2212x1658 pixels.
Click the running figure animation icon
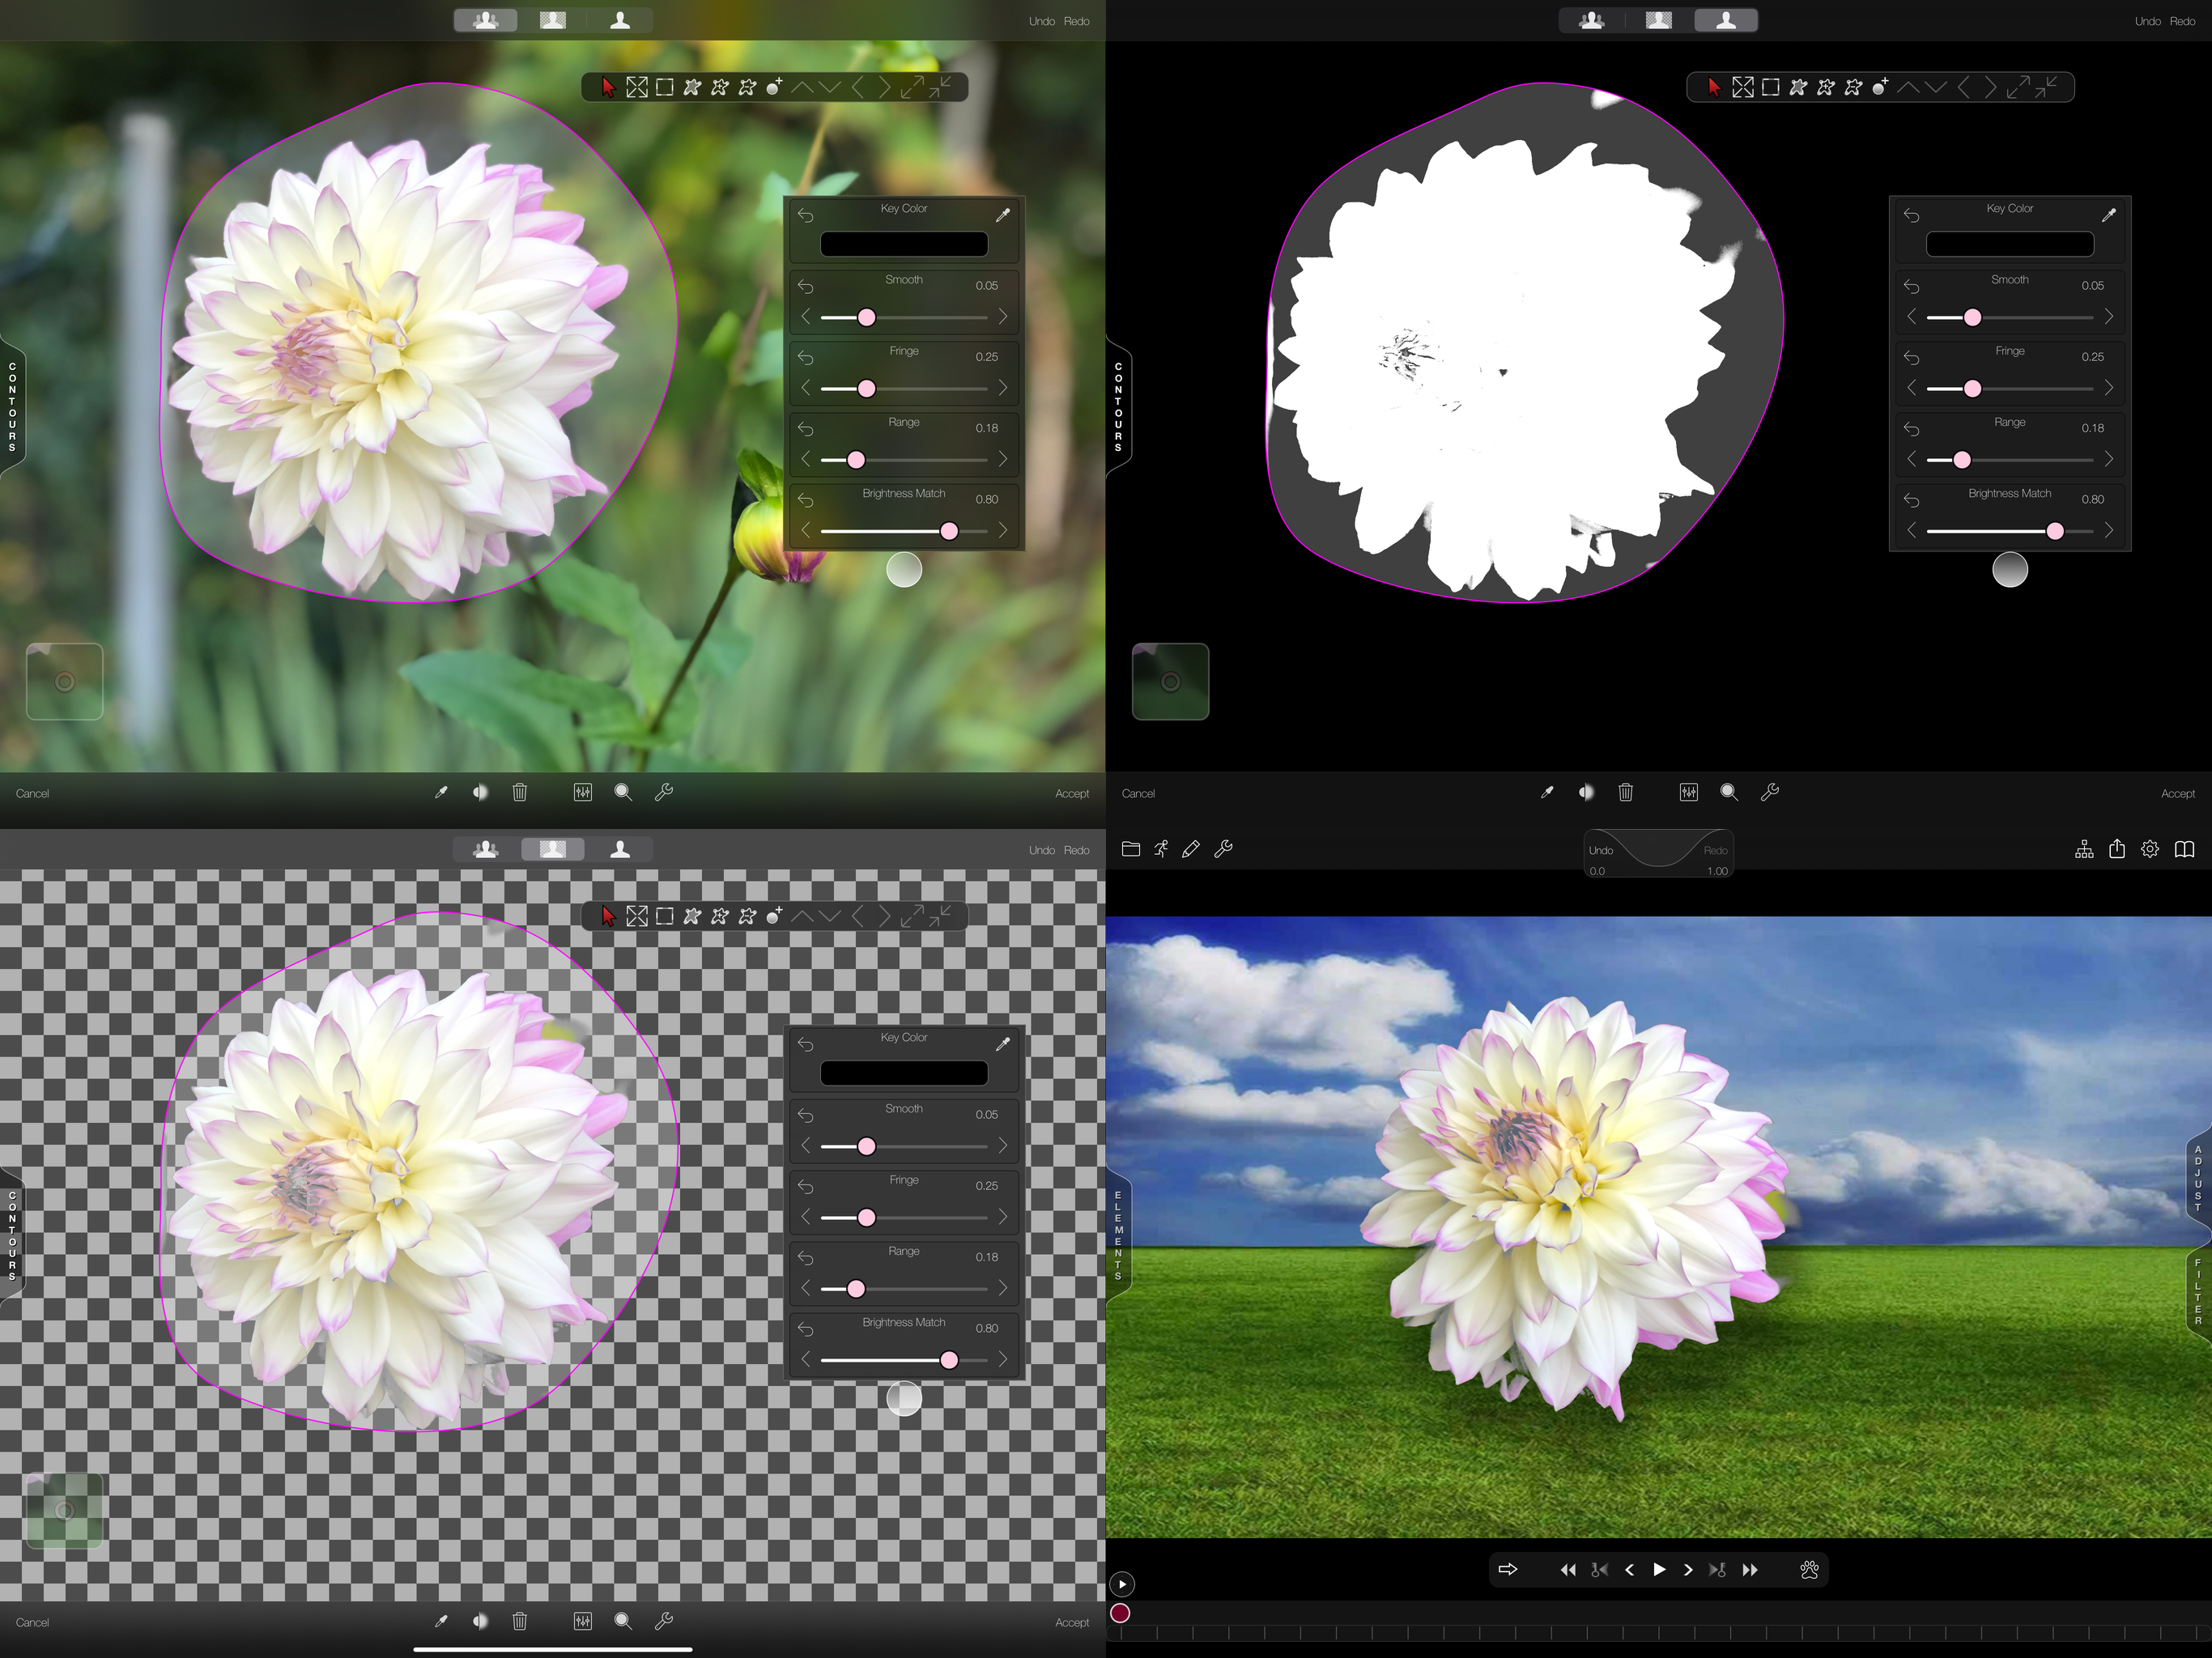pyautogui.click(x=1161, y=849)
